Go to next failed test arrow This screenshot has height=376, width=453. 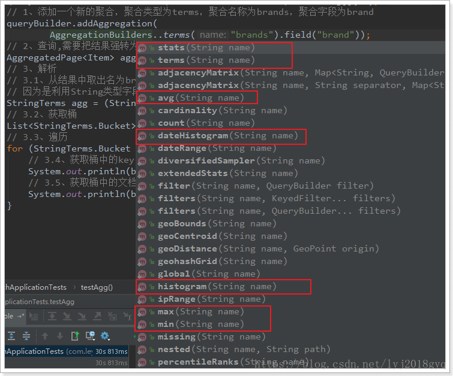coord(60,336)
